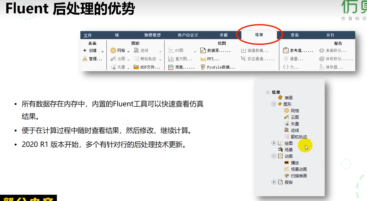Switch to the 域 ribbon tab
Image resolution: width=367 pixels, height=201 pixels.
click(x=117, y=35)
